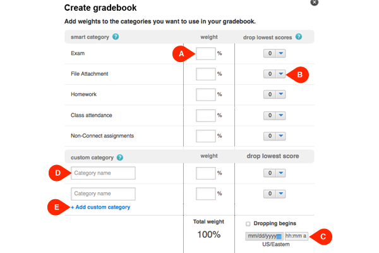Enable the Dropping begins checkbox
The image size is (379, 253).
pos(248,223)
